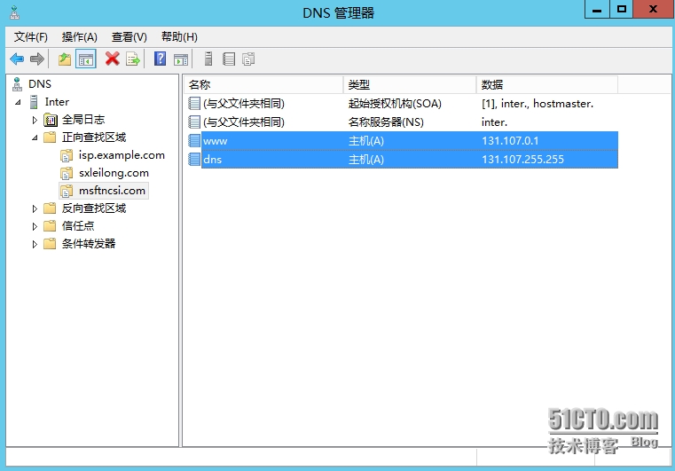Close the DNS 管理器 window
675x471 pixels.
click(653, 9)
